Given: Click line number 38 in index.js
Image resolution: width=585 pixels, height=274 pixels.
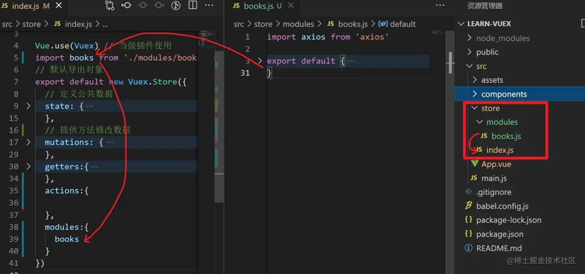Looking at the screenshot, I should (14, 227).
